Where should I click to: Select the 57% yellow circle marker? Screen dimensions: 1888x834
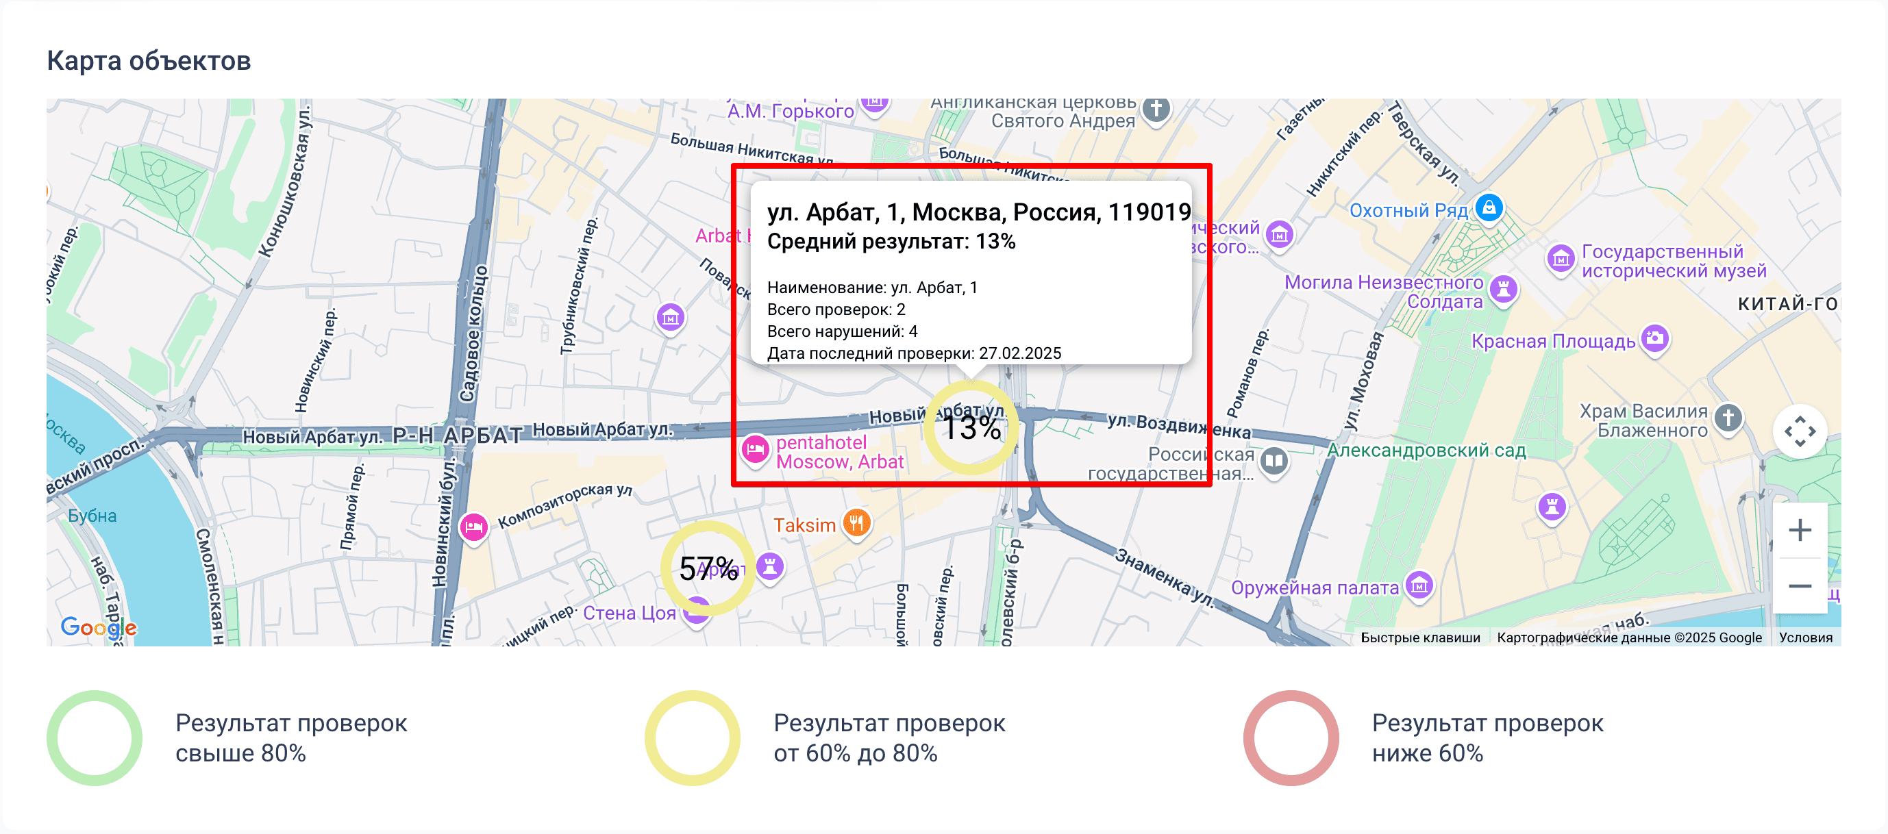coord(708,568)
